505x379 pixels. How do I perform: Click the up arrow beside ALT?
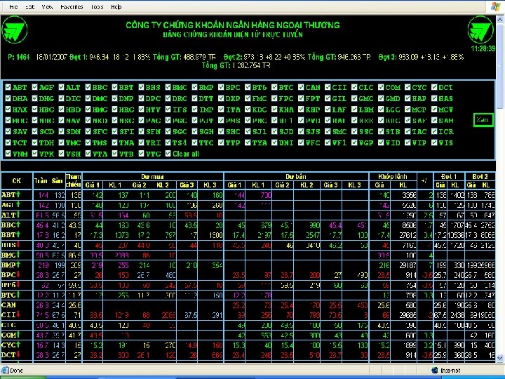point(18,214)
